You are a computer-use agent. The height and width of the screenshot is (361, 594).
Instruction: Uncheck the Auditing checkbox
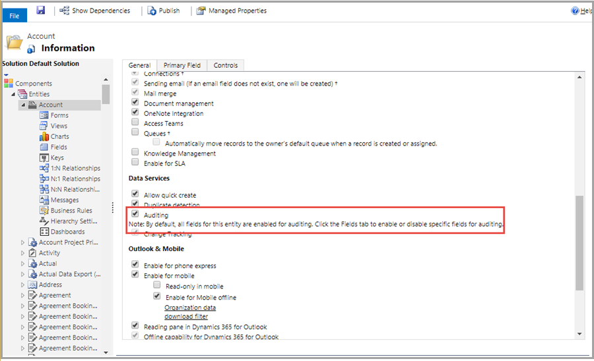(x=135, y=215)
